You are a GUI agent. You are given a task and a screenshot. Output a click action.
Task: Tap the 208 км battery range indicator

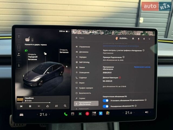tap(64, 31)
